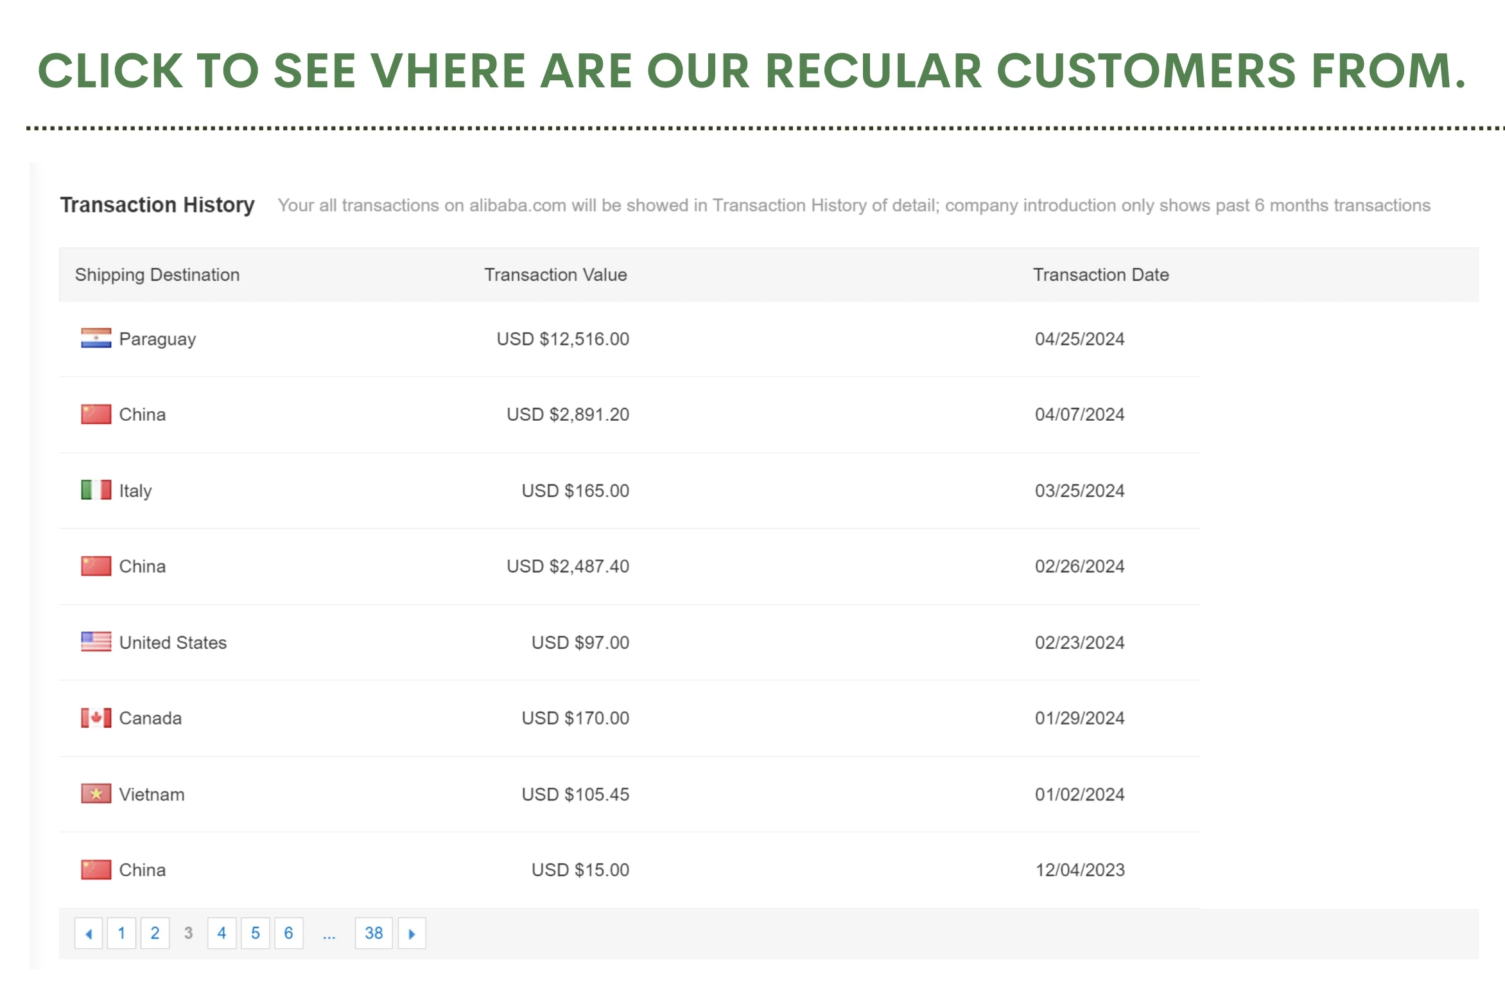This screenshot has height=1004, width=1505.
Task: Select page 4 in pagination
Action: [x=222, y=933]
